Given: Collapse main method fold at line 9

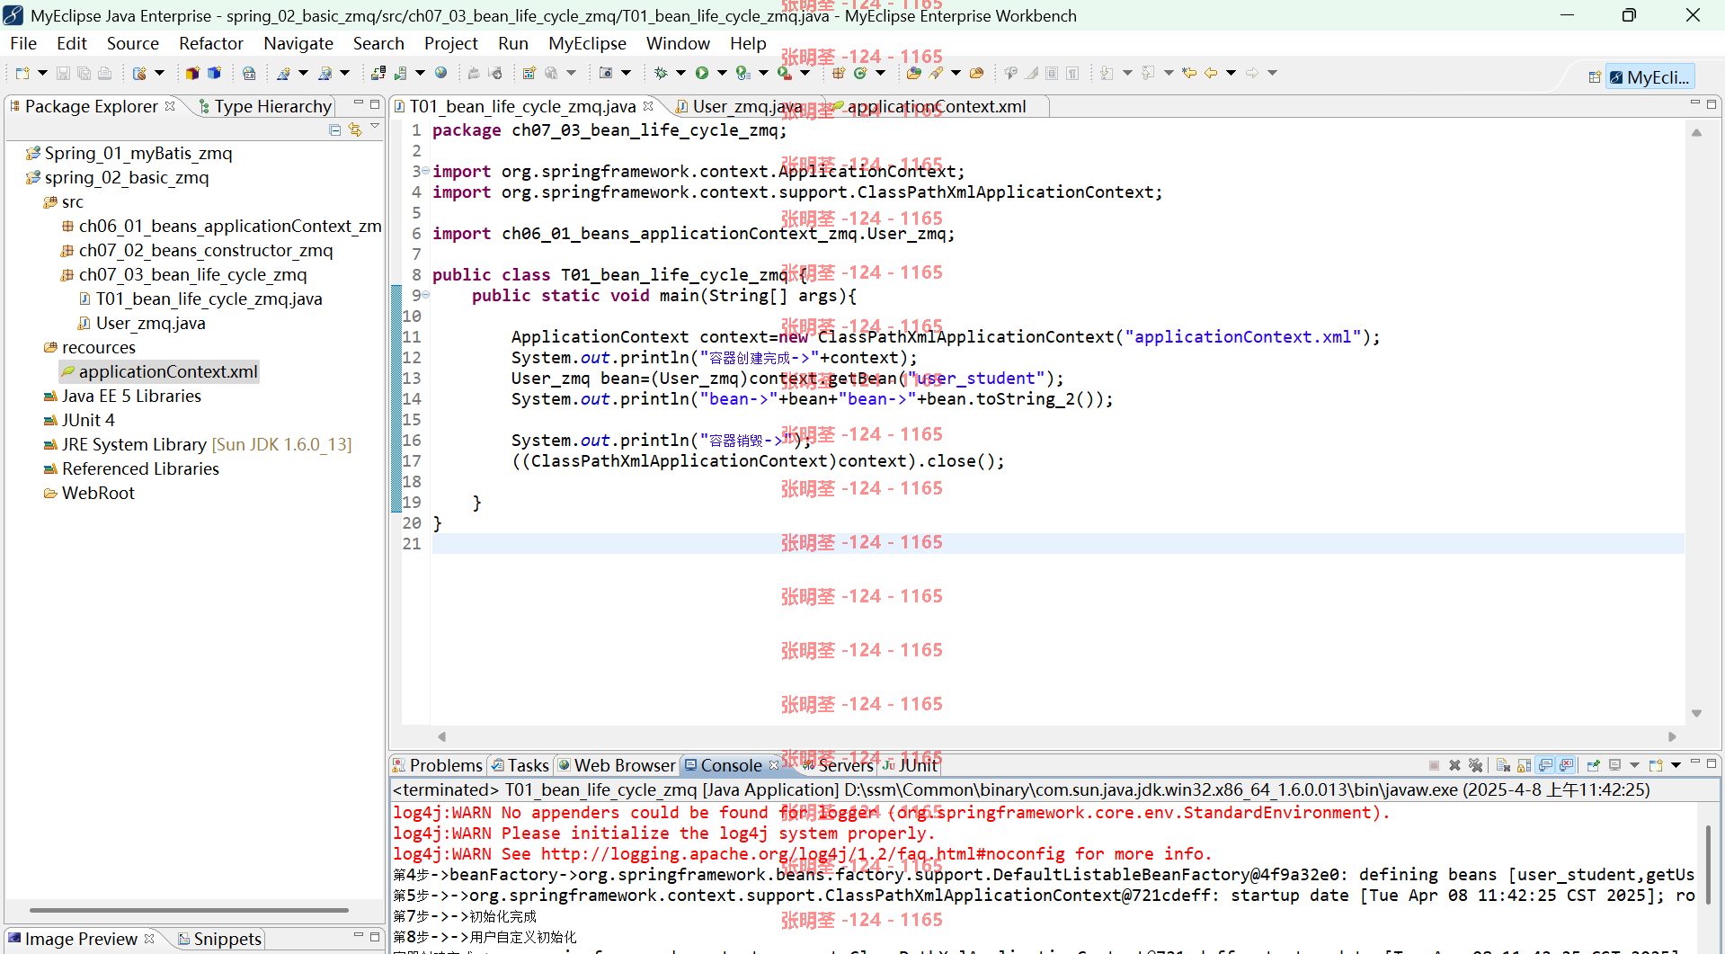Looking at the screenshot, I should (x=425, y=295).
